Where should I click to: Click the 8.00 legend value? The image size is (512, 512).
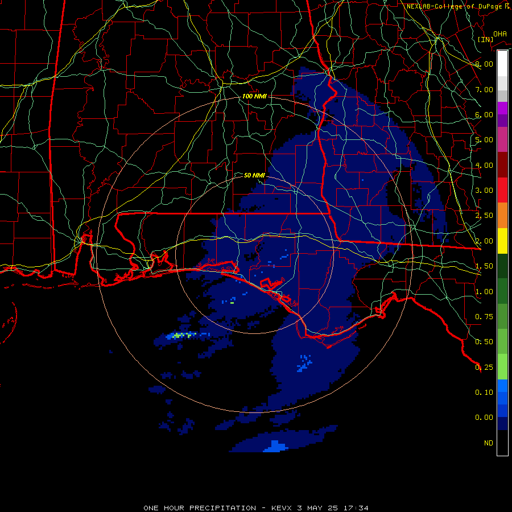pos(484,64)
